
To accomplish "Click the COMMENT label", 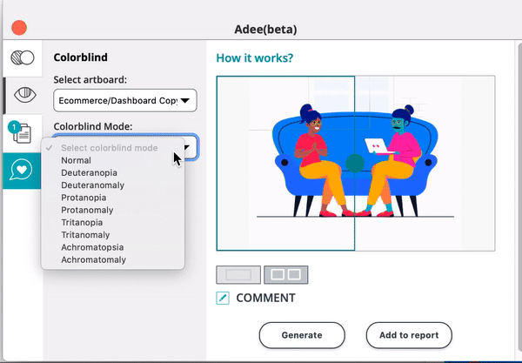I will pyautogui.click(x=265, y=298).
